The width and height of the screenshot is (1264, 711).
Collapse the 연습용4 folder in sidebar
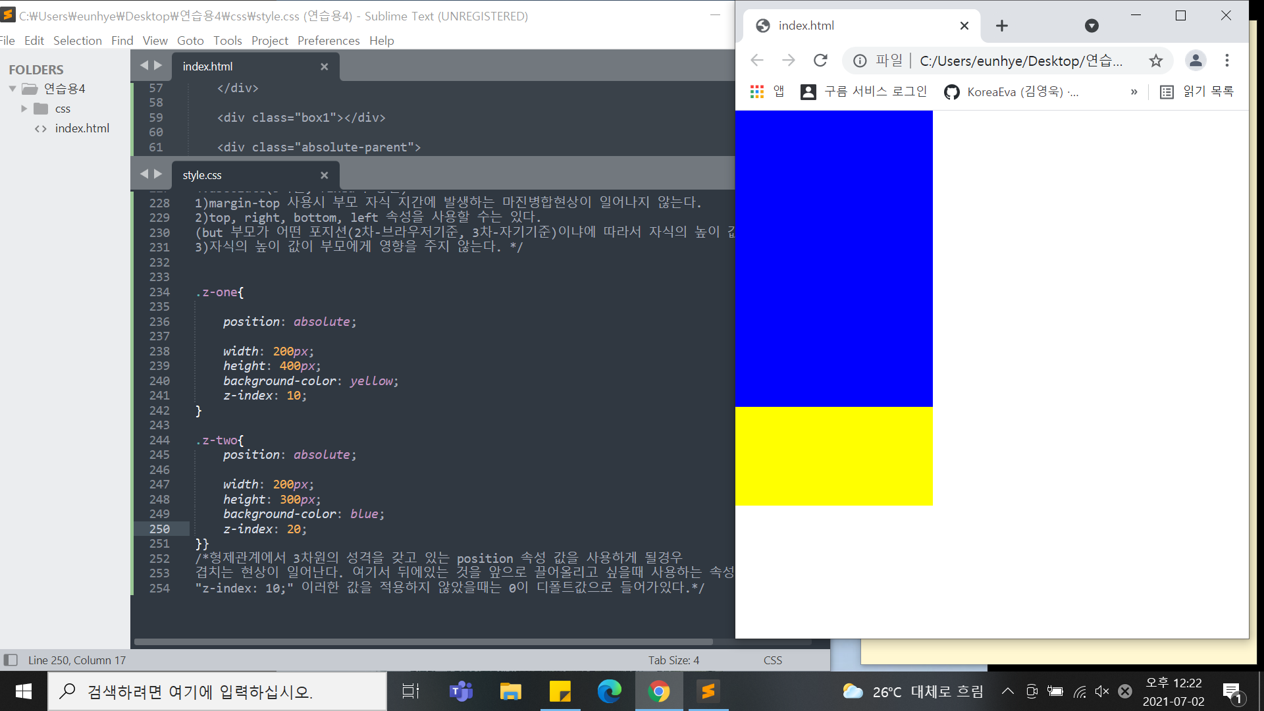(x=13, y=88)
